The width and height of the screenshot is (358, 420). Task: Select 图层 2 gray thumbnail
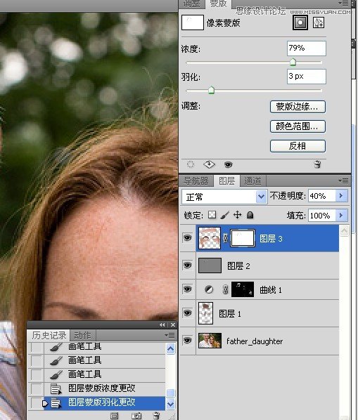[x=210, y=265]
